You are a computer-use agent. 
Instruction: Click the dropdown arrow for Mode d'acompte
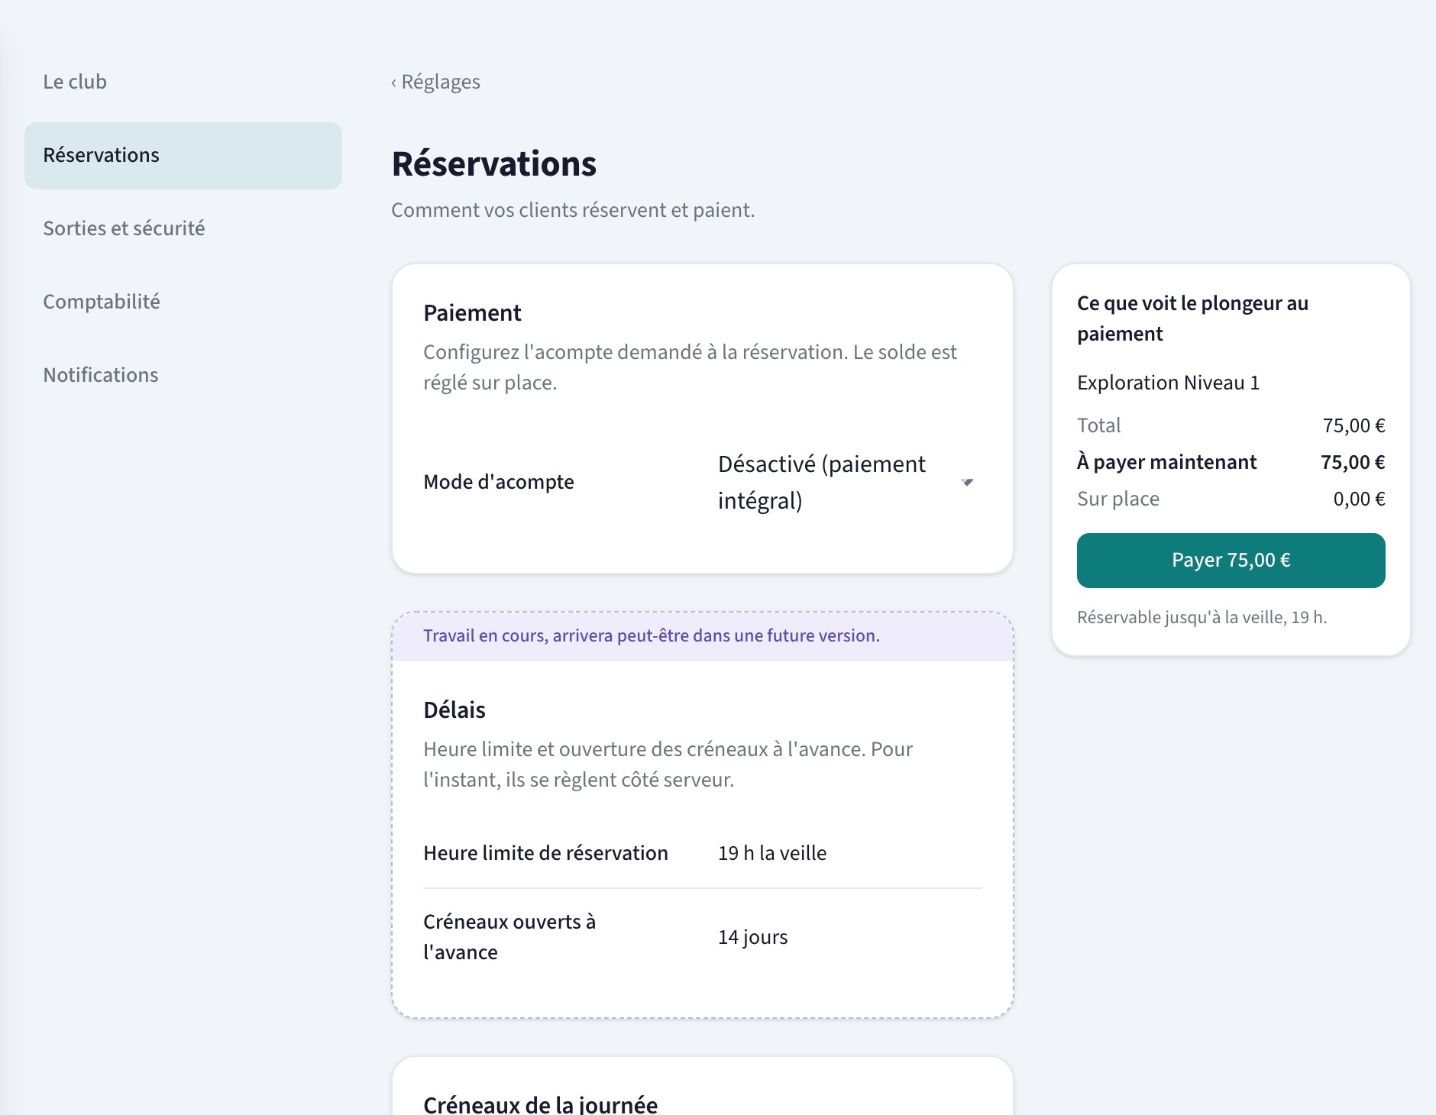(967, 482)
